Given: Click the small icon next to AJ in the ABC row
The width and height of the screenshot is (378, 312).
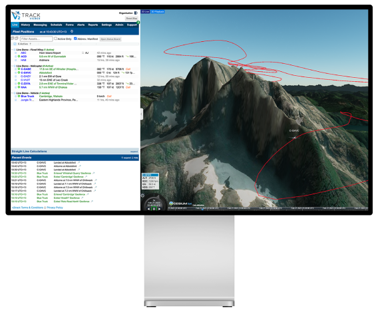Looking at the screenshot, I should [83, 53].
